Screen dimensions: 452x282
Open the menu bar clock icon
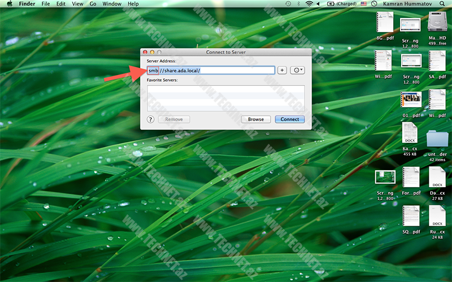coord(374,4)
